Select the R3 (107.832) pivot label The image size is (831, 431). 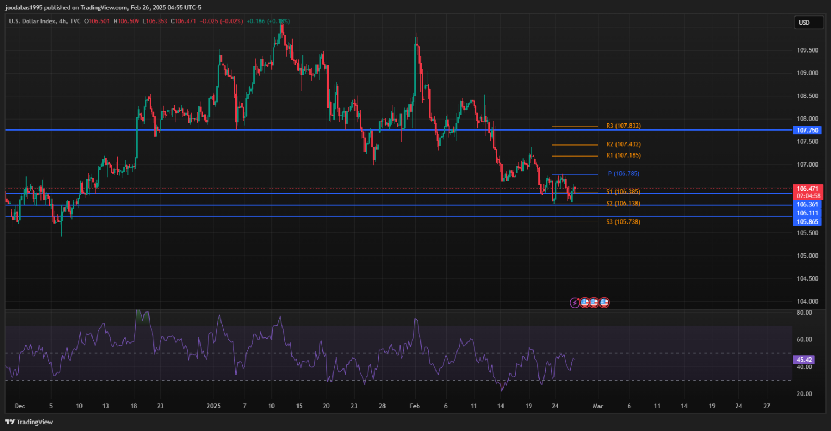[623, 126]
